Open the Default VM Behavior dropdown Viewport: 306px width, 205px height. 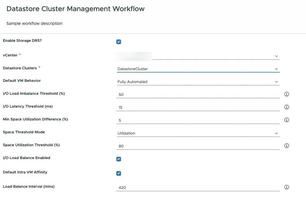pos(198,82)
